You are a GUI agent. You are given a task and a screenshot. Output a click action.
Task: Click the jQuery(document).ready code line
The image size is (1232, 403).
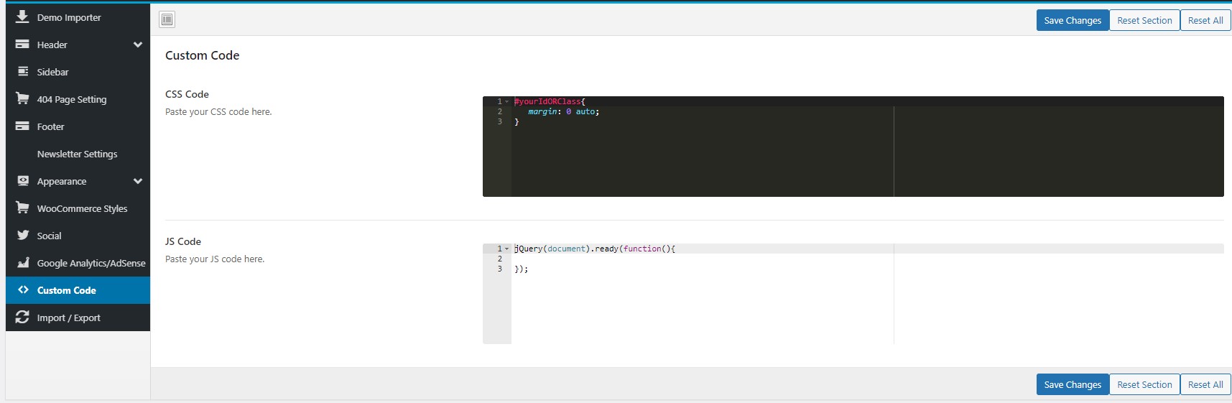pos(595,249)
